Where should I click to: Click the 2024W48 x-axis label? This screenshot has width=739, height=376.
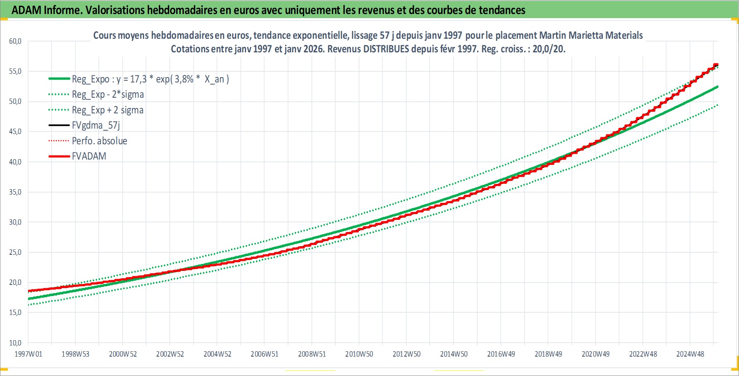point(690,354)
